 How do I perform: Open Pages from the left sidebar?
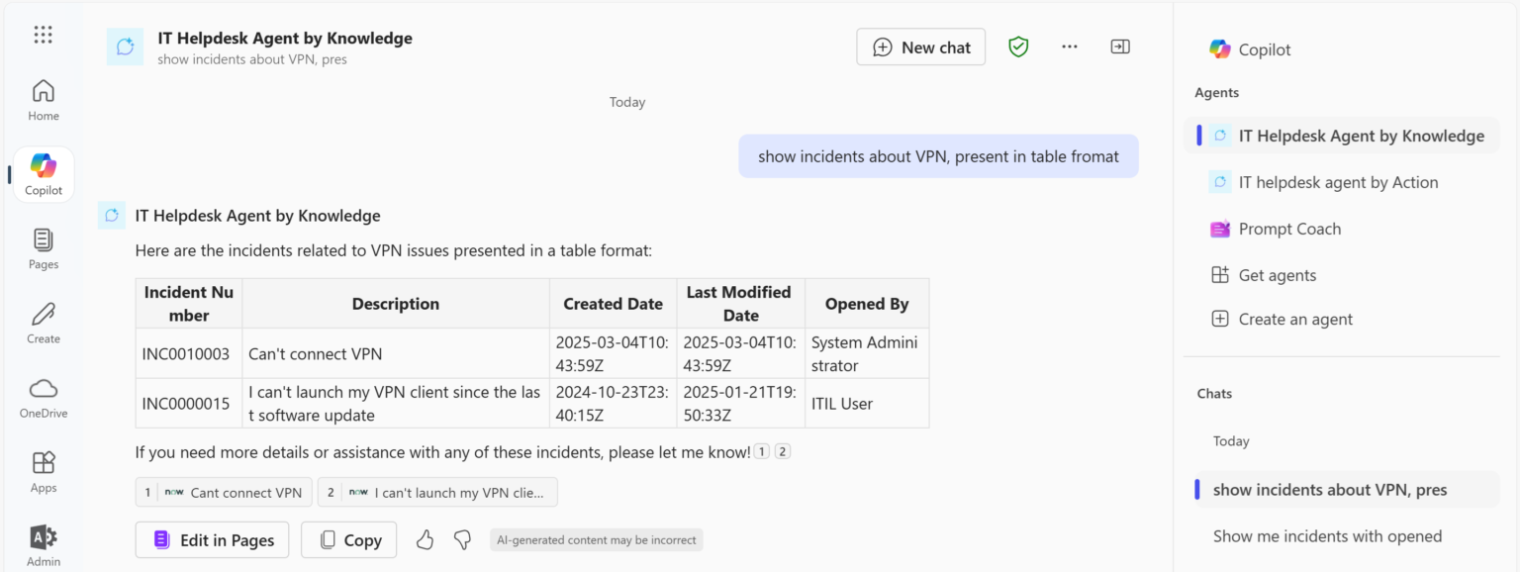tap(43, 248)
